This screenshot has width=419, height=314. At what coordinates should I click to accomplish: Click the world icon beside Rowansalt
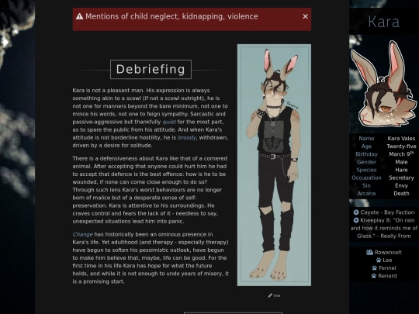click(369, 252)
